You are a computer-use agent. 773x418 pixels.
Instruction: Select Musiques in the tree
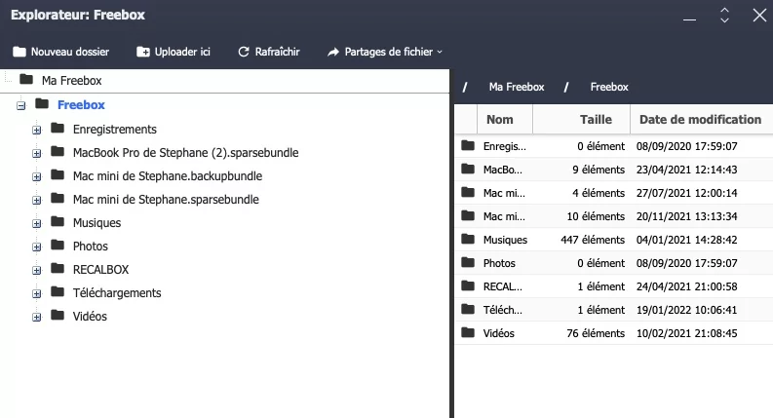tap(97, 223)
